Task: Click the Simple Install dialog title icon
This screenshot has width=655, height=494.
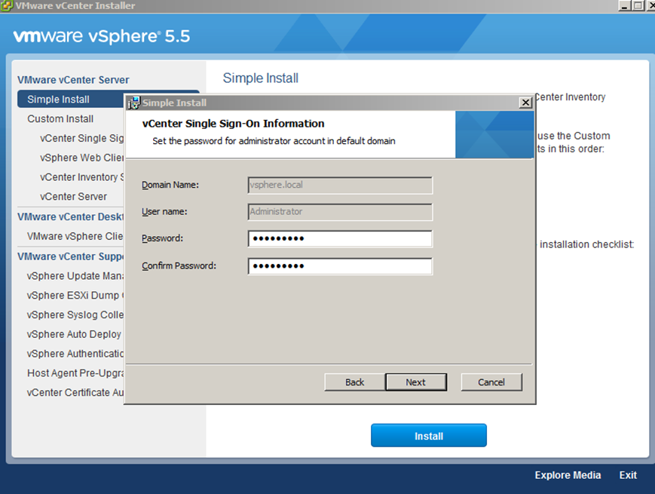Action: (x=133, y=103)
